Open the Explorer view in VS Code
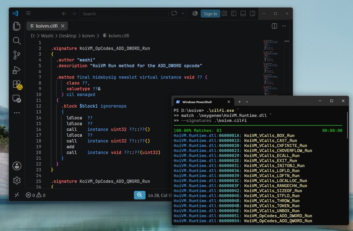This screenshot has width=353, height=231. click(17, 26)
